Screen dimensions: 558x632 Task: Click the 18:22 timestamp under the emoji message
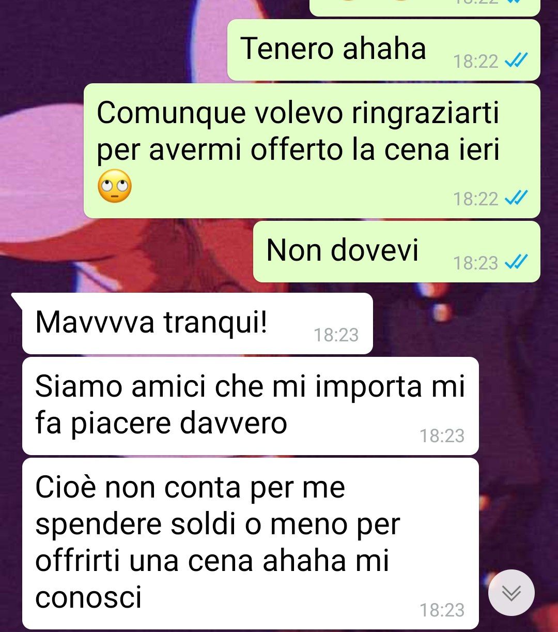click(475, 199)
